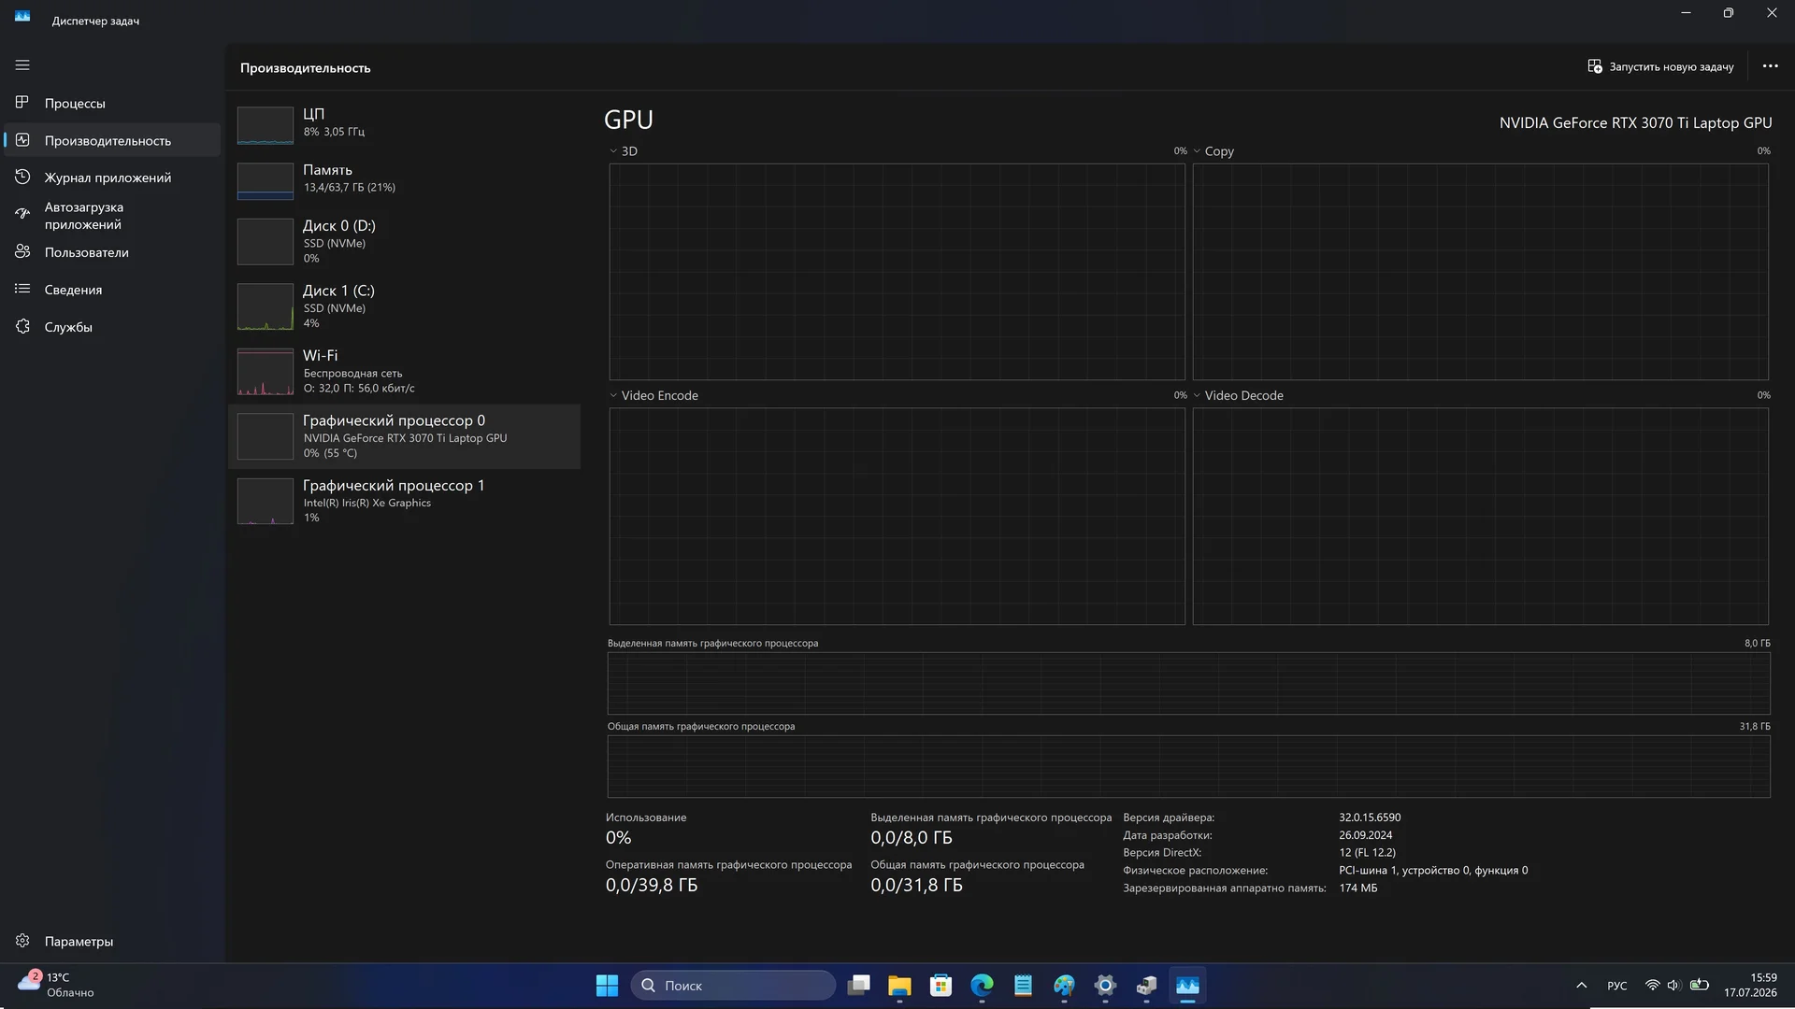Screen dimensions: 1795x1009
Task: Open Параметры settings at bottom
Action: (112, 941)
